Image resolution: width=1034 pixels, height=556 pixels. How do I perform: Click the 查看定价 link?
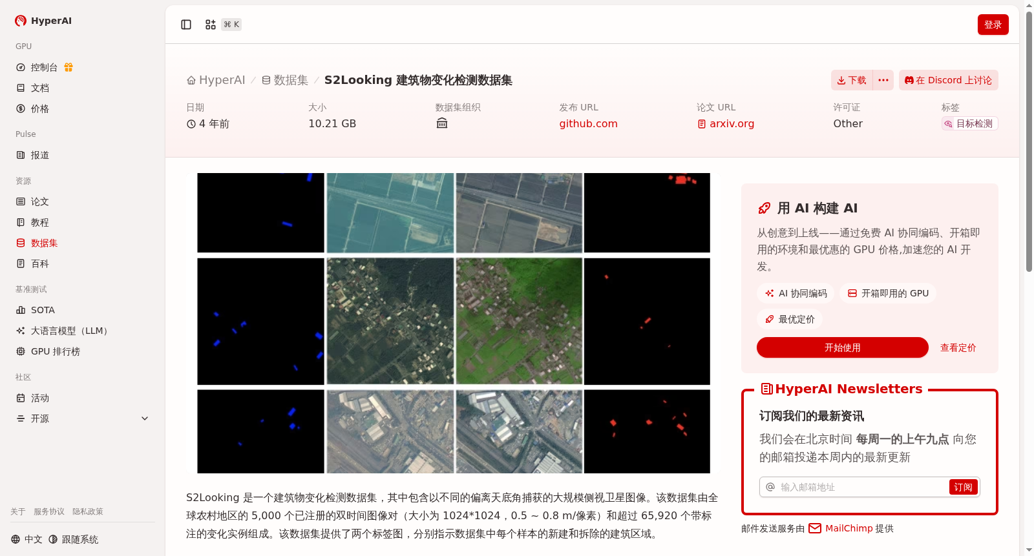(958, 347)
